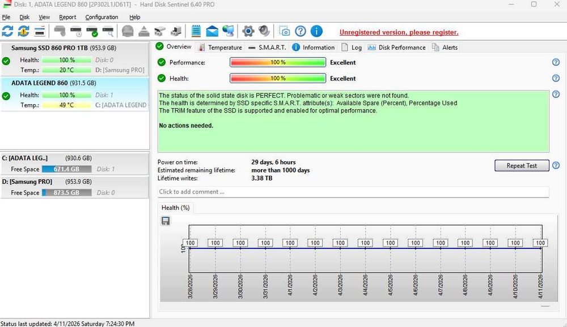Screen dimensions: 567x327
Task: Open the View menu
Action: coord(44,17)
